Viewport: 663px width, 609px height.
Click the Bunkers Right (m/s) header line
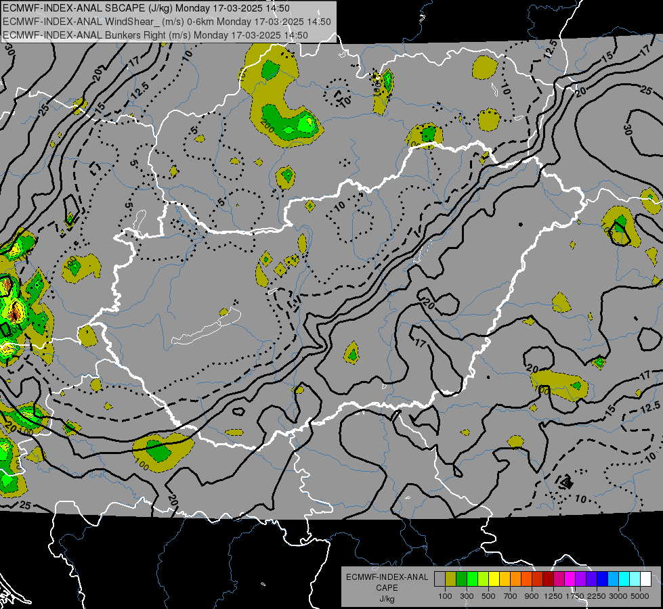pyautogui.click(x=155, y=35)
